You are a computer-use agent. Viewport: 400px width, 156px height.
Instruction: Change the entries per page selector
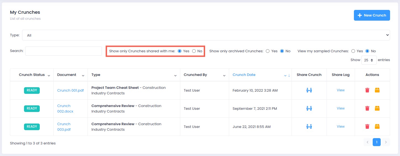369,60
